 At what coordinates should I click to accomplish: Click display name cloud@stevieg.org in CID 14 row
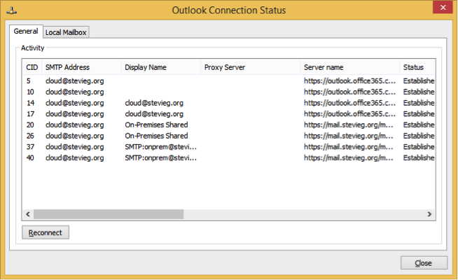(154, 103)
